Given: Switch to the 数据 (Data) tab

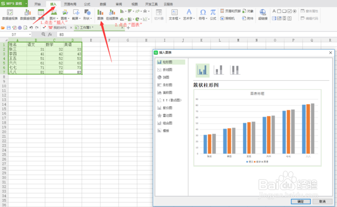Looking at the screenshot, I should pyautogui.click(x=103, y=4).
